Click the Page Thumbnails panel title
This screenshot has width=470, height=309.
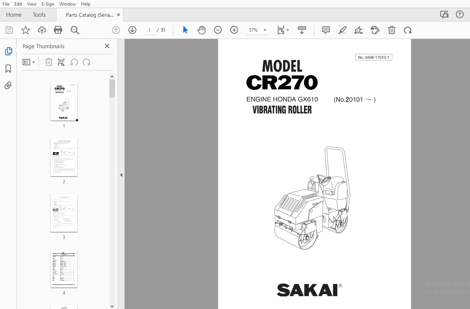point(44,46)
